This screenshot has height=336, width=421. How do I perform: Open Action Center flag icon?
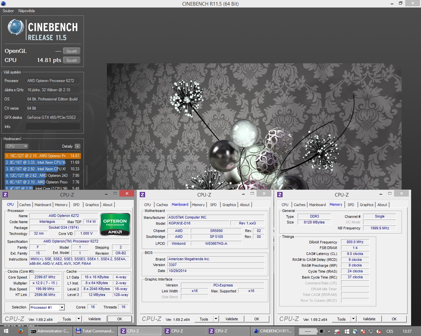pos(363,331)
